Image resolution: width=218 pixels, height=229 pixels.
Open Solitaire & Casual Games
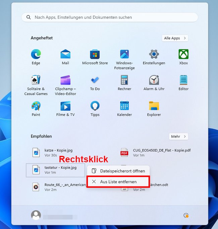(36, 80)
